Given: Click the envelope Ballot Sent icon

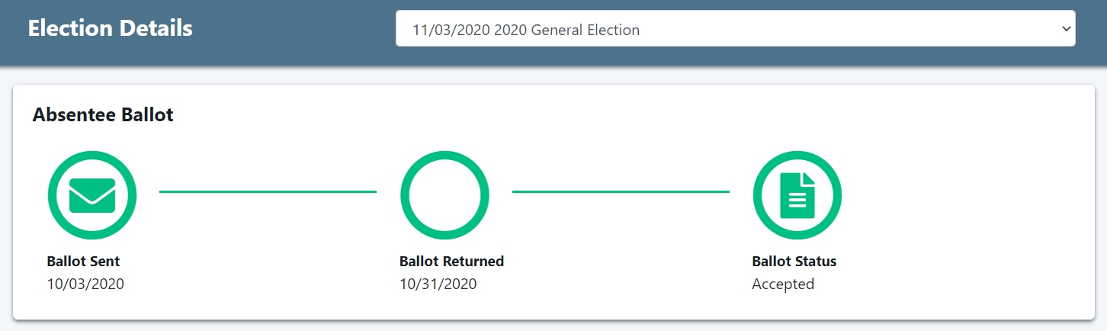Looking at the screenshot, I should click(x=92, y=195).
